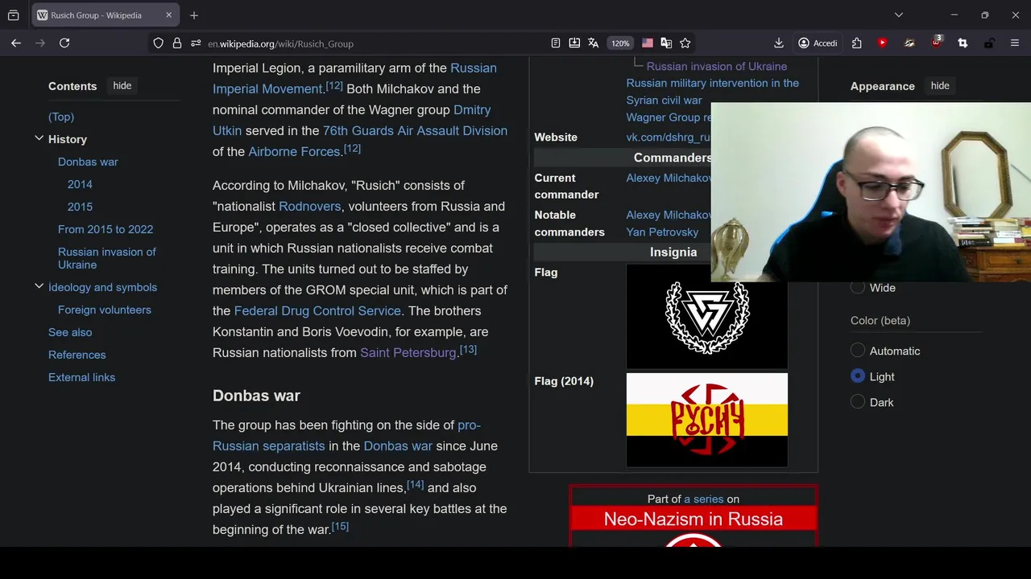Open Airborne Forces link

pyautogui.click(x=294, y=151)
